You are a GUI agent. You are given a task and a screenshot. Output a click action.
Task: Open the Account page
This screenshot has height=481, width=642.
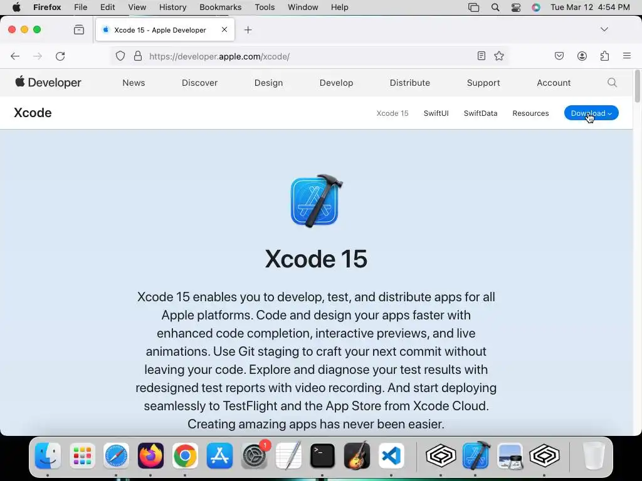click(x=554, y=83)
